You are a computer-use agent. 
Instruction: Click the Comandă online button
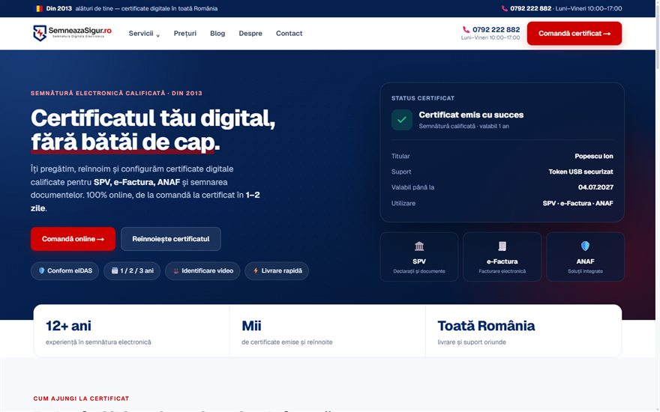(73, 239)
